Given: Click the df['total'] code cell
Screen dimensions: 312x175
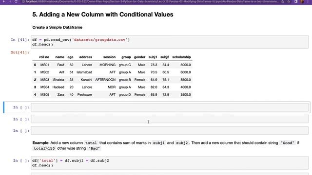Looking at the screenshot, I should [x=170, y=163].
